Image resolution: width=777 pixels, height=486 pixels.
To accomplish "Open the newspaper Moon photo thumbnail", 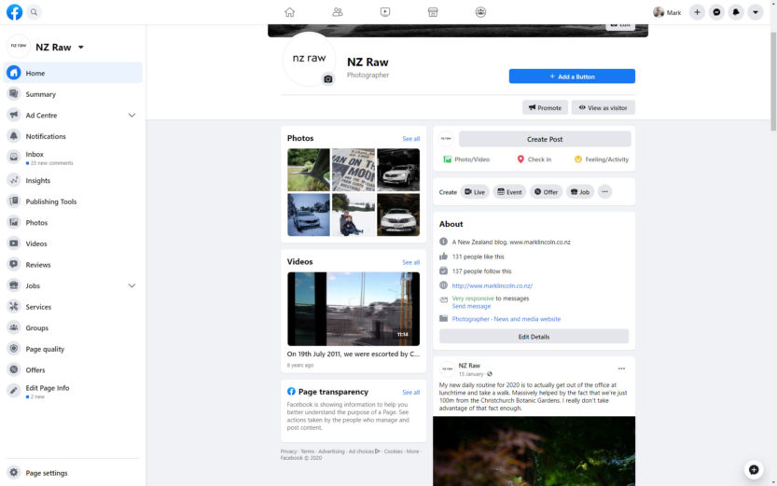I will click(x=354, y=170).
